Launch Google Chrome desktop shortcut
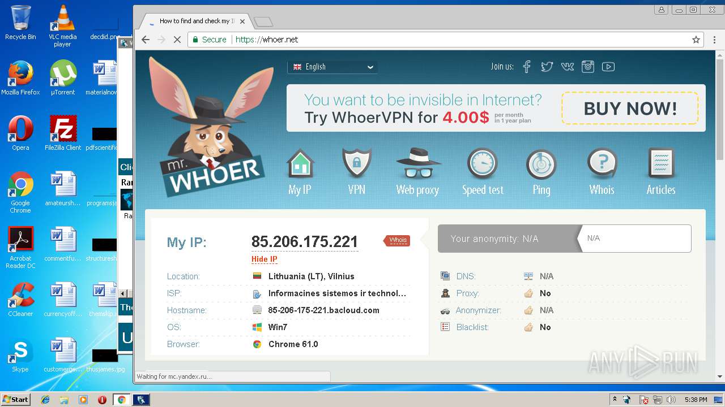Image resolution: width=725 pixels, height=407 pixels. 20,192
